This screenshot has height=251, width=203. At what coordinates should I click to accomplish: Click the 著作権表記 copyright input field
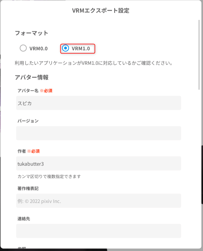[x=98, y=200]
